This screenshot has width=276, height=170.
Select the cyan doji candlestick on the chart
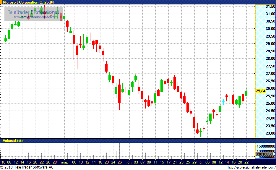[x=223, y=102]
